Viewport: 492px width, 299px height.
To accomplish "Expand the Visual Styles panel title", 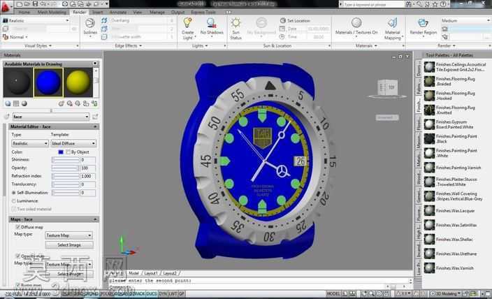I will click(x=38, y=46).
